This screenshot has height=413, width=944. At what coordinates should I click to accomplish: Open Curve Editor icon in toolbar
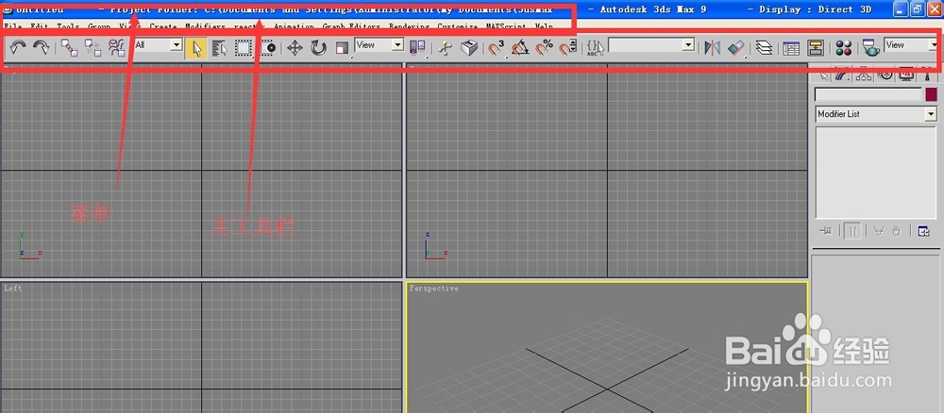pos(791,48)
